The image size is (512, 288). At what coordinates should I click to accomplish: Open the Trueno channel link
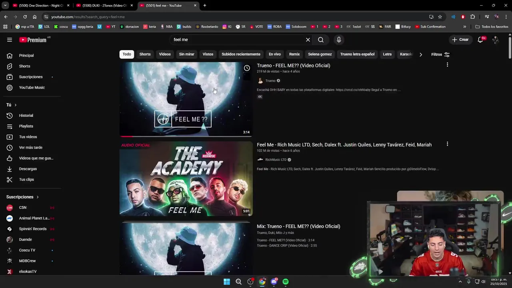(x=270, y=81)
